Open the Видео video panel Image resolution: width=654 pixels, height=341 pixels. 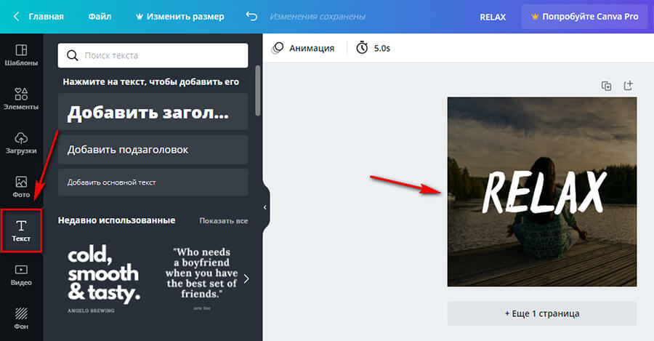[x=21, y=275]
